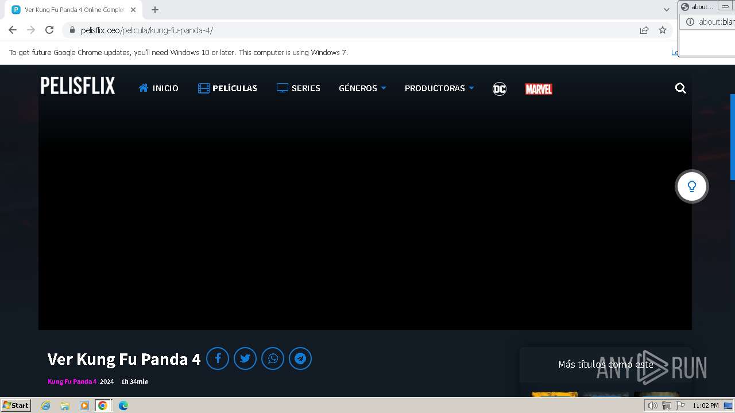Click the volume speaker tray icon
735x413 pixels.
click(x=652, y=406)
